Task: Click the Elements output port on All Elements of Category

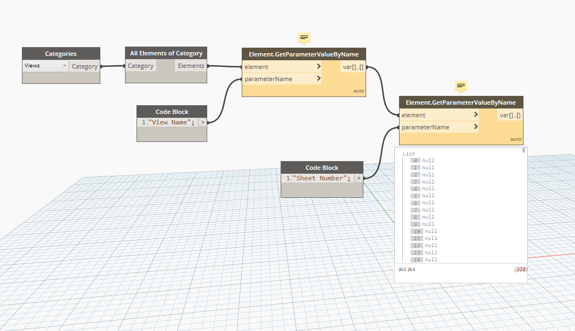Action: pos(191,65)
